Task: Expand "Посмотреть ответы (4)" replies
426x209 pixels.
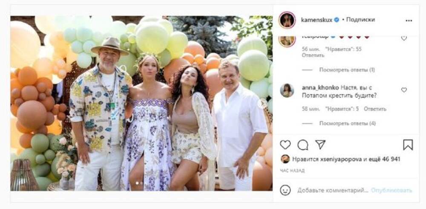Action: point(347,124)
